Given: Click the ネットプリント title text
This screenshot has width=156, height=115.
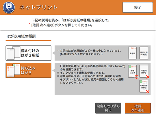Looking at the screenshot, I should pyautogui.click(x=38, y=7).
